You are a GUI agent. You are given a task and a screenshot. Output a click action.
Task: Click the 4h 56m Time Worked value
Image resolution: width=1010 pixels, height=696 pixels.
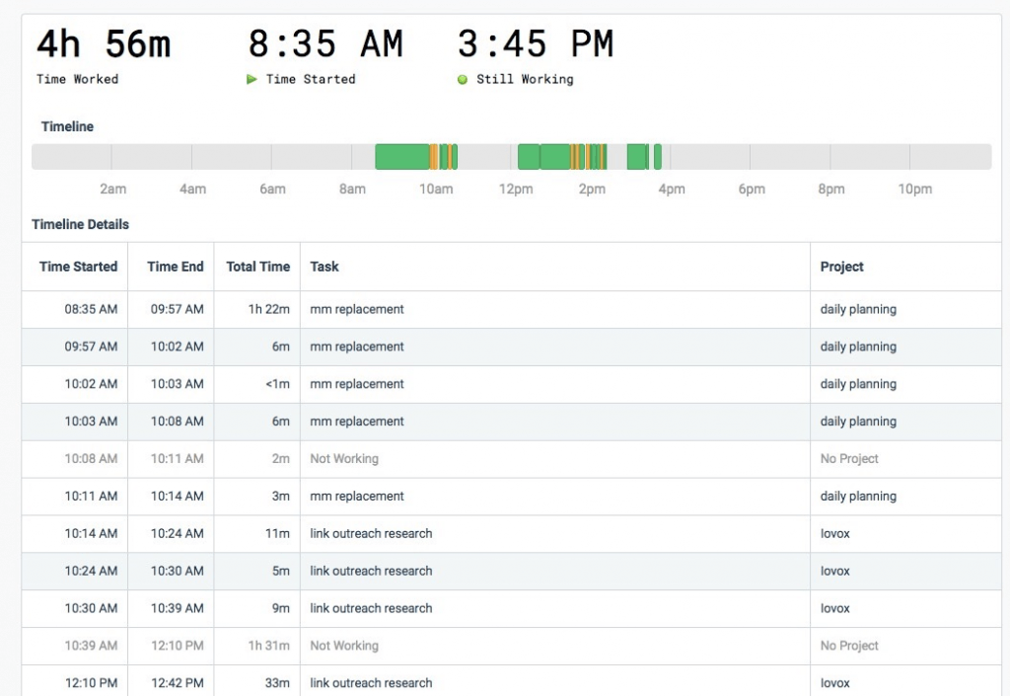click(104, 44)
